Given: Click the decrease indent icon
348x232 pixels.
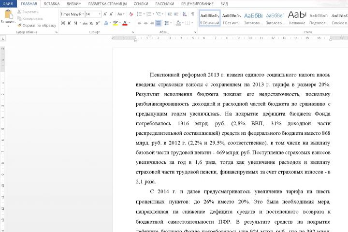Looking at the screenshot, I should click(170, 14).
